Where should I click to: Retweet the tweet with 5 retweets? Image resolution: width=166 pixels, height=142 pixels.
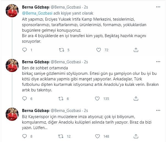62,50
